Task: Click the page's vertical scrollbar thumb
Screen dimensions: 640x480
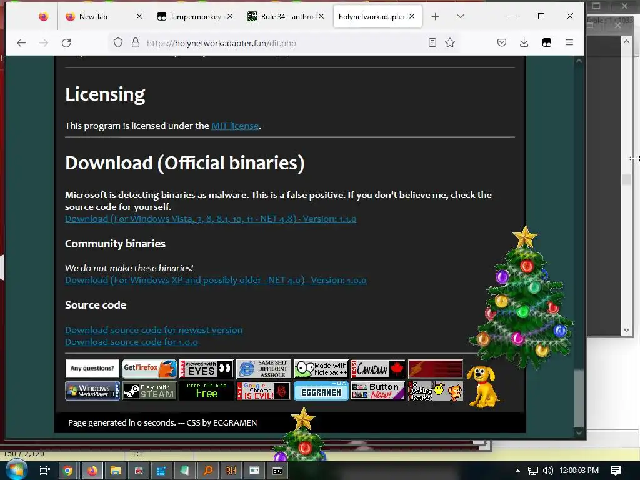Action: 579,397
